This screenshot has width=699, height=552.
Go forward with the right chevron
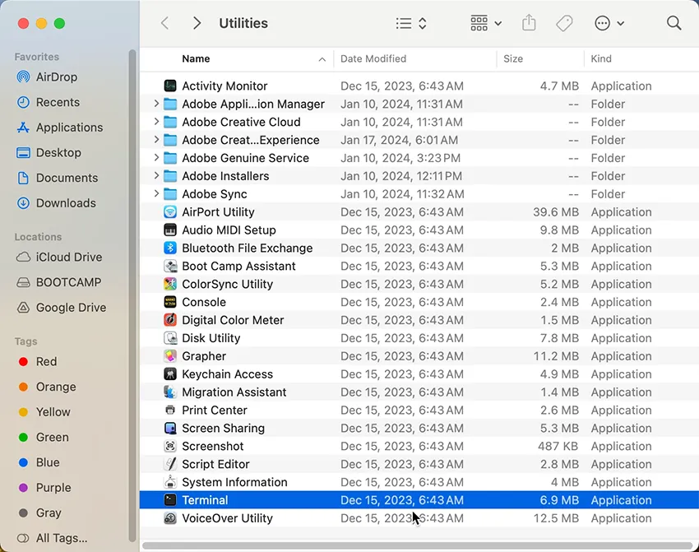point(197,23)
